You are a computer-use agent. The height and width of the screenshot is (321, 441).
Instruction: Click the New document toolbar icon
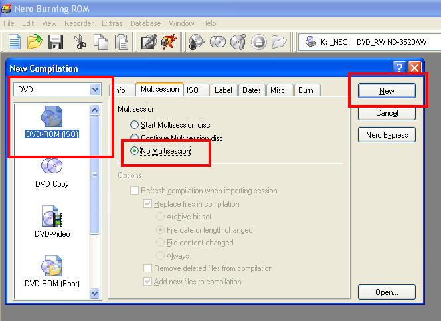point(15,42)
